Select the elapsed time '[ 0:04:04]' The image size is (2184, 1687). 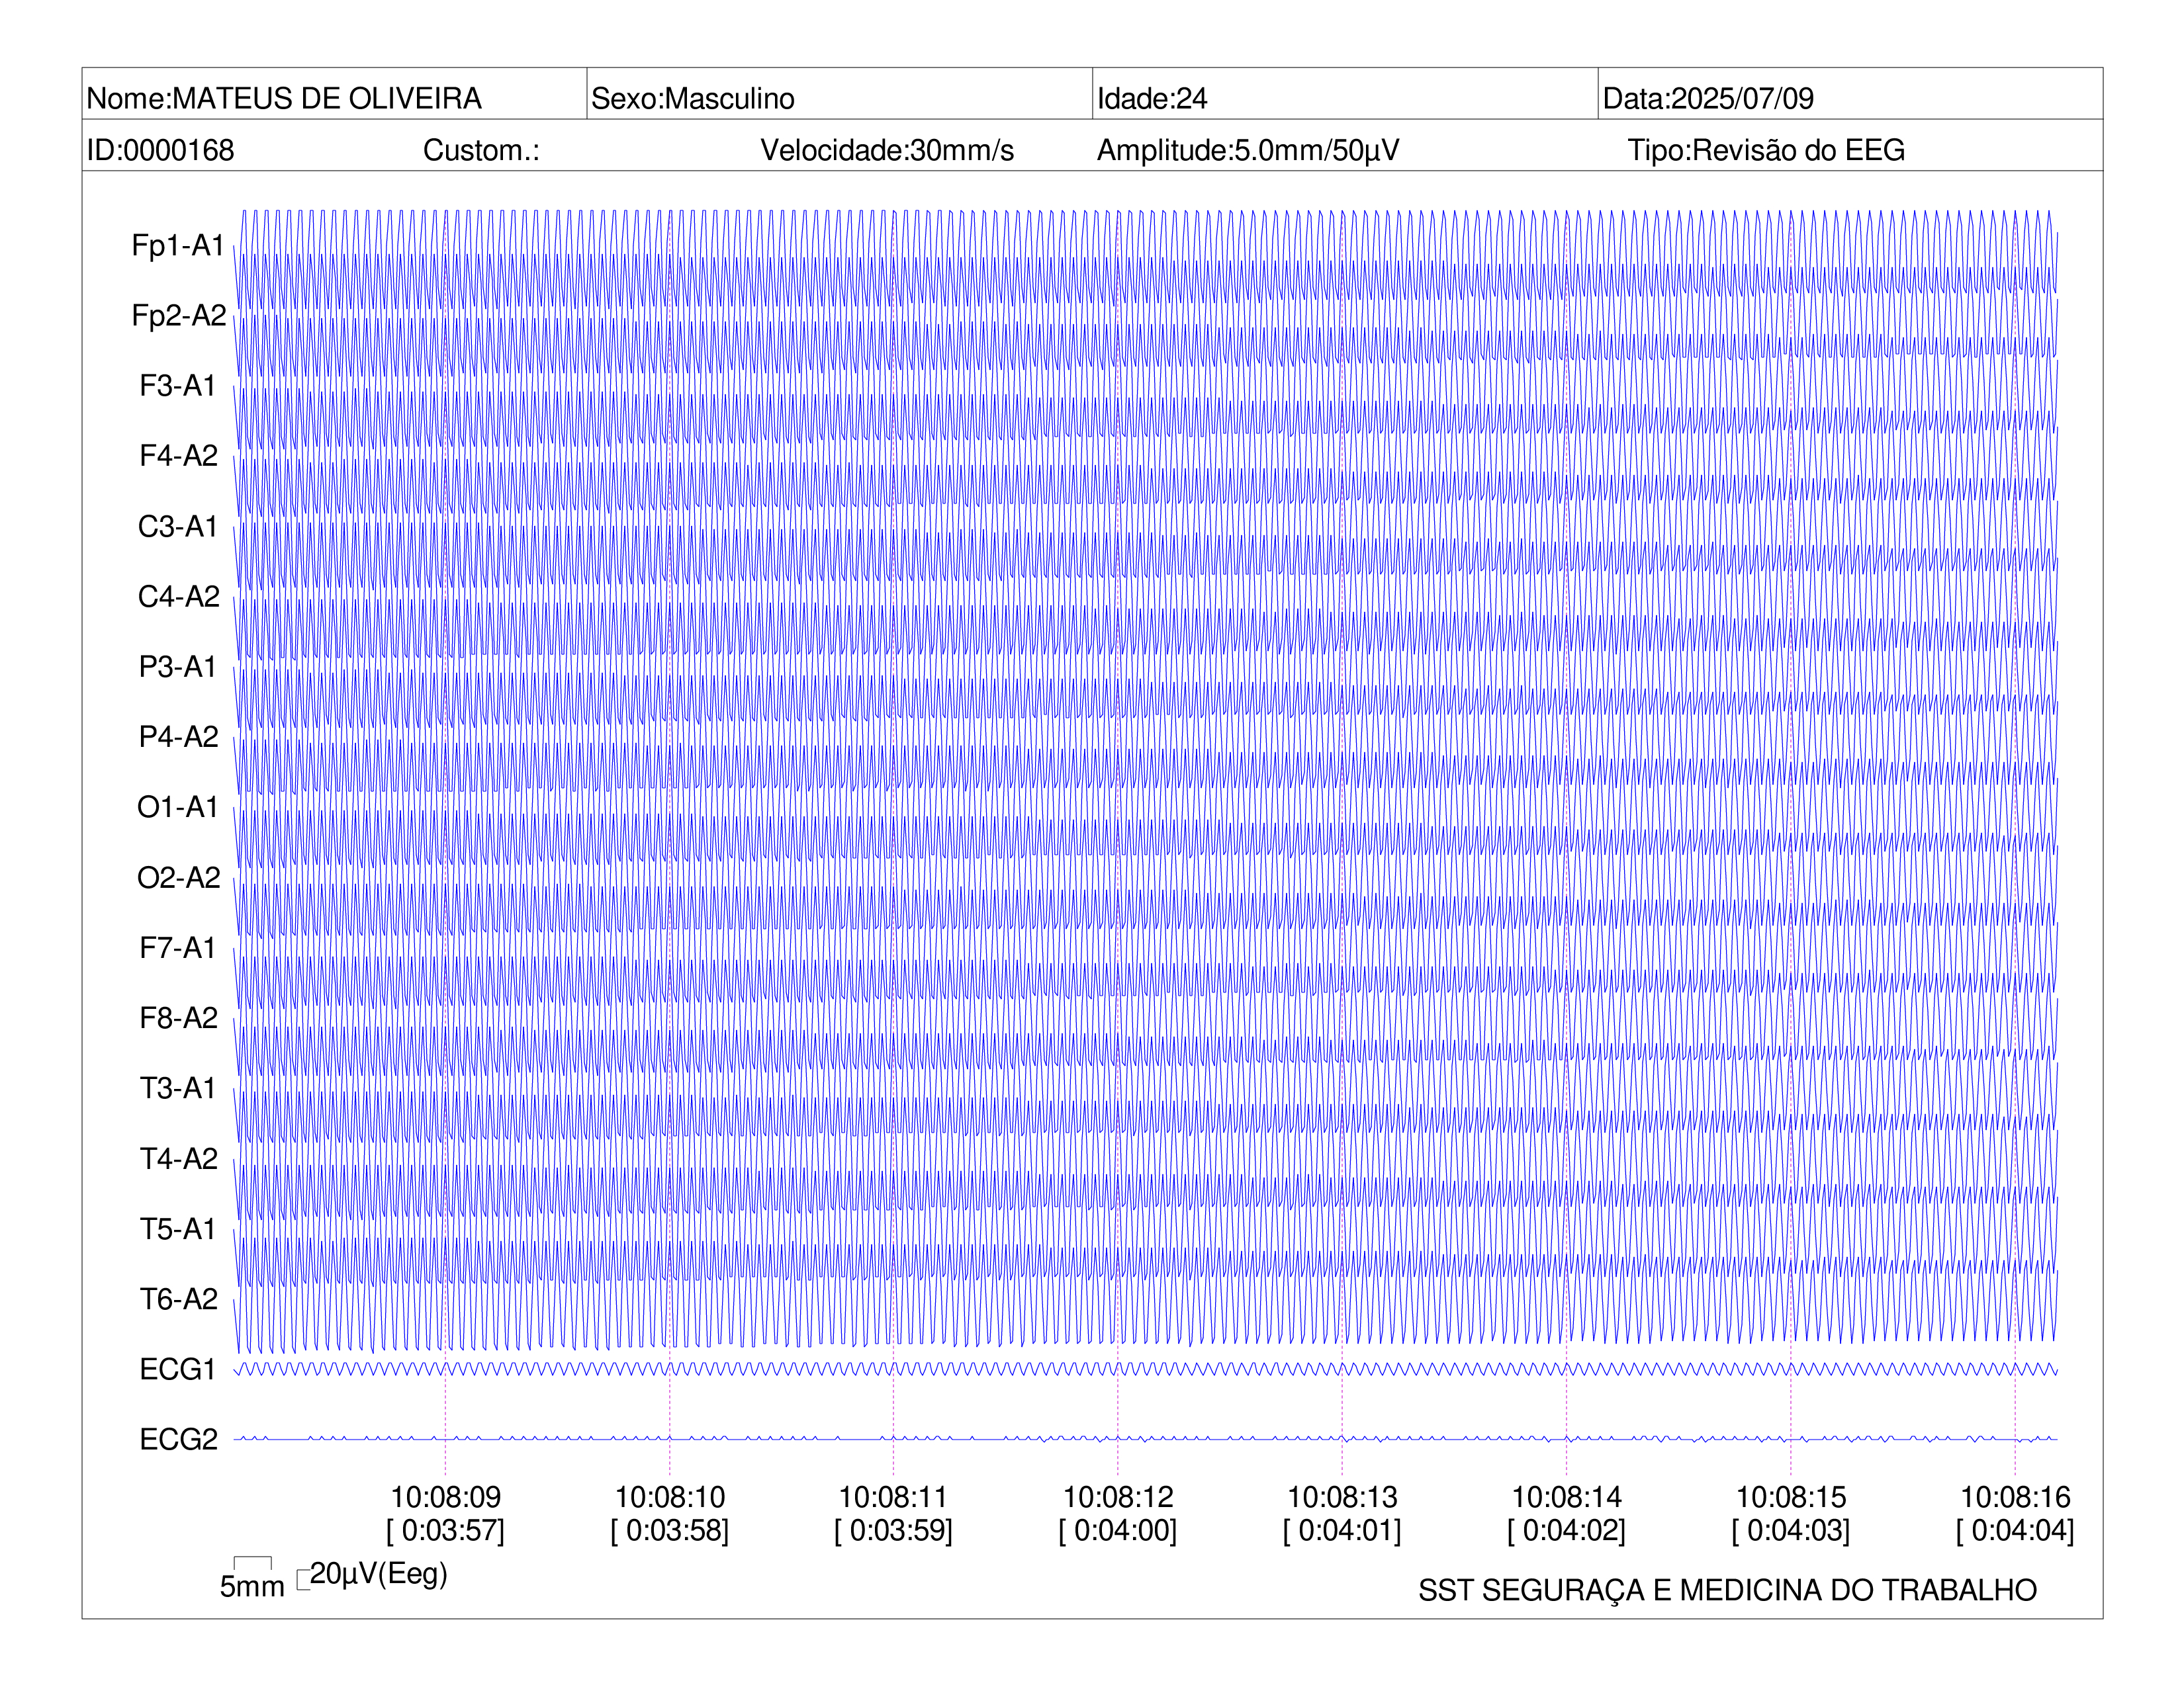2015,1530
